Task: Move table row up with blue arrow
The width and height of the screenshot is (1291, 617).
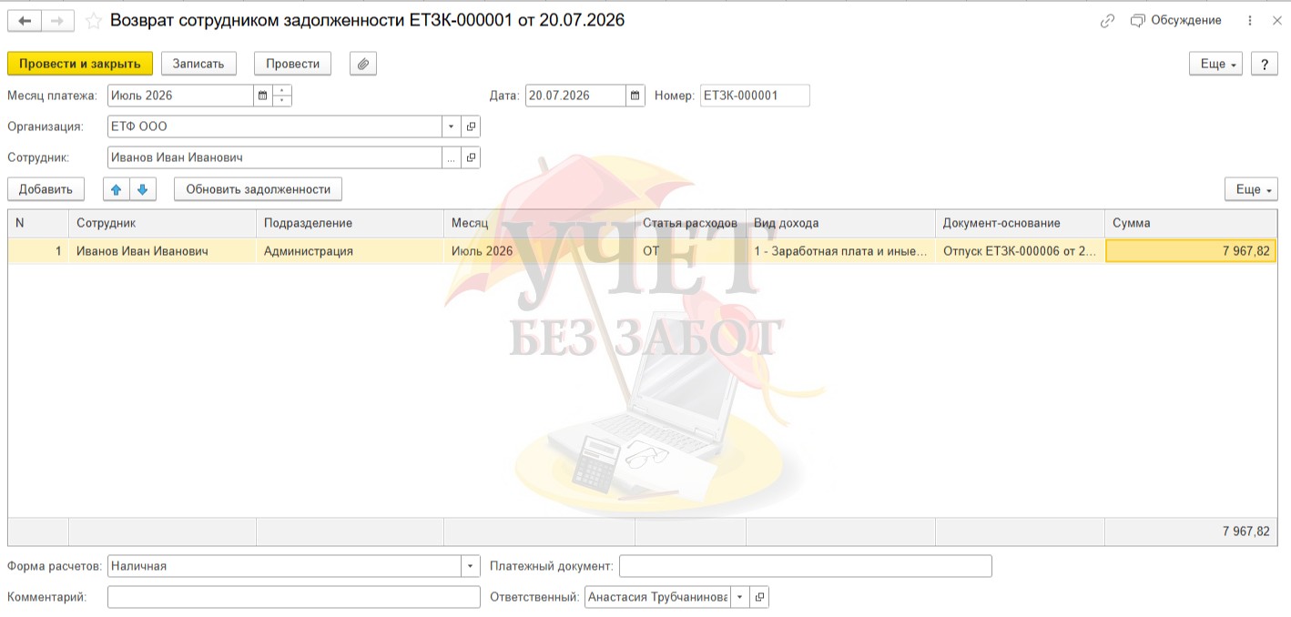Action: [116, 189]
